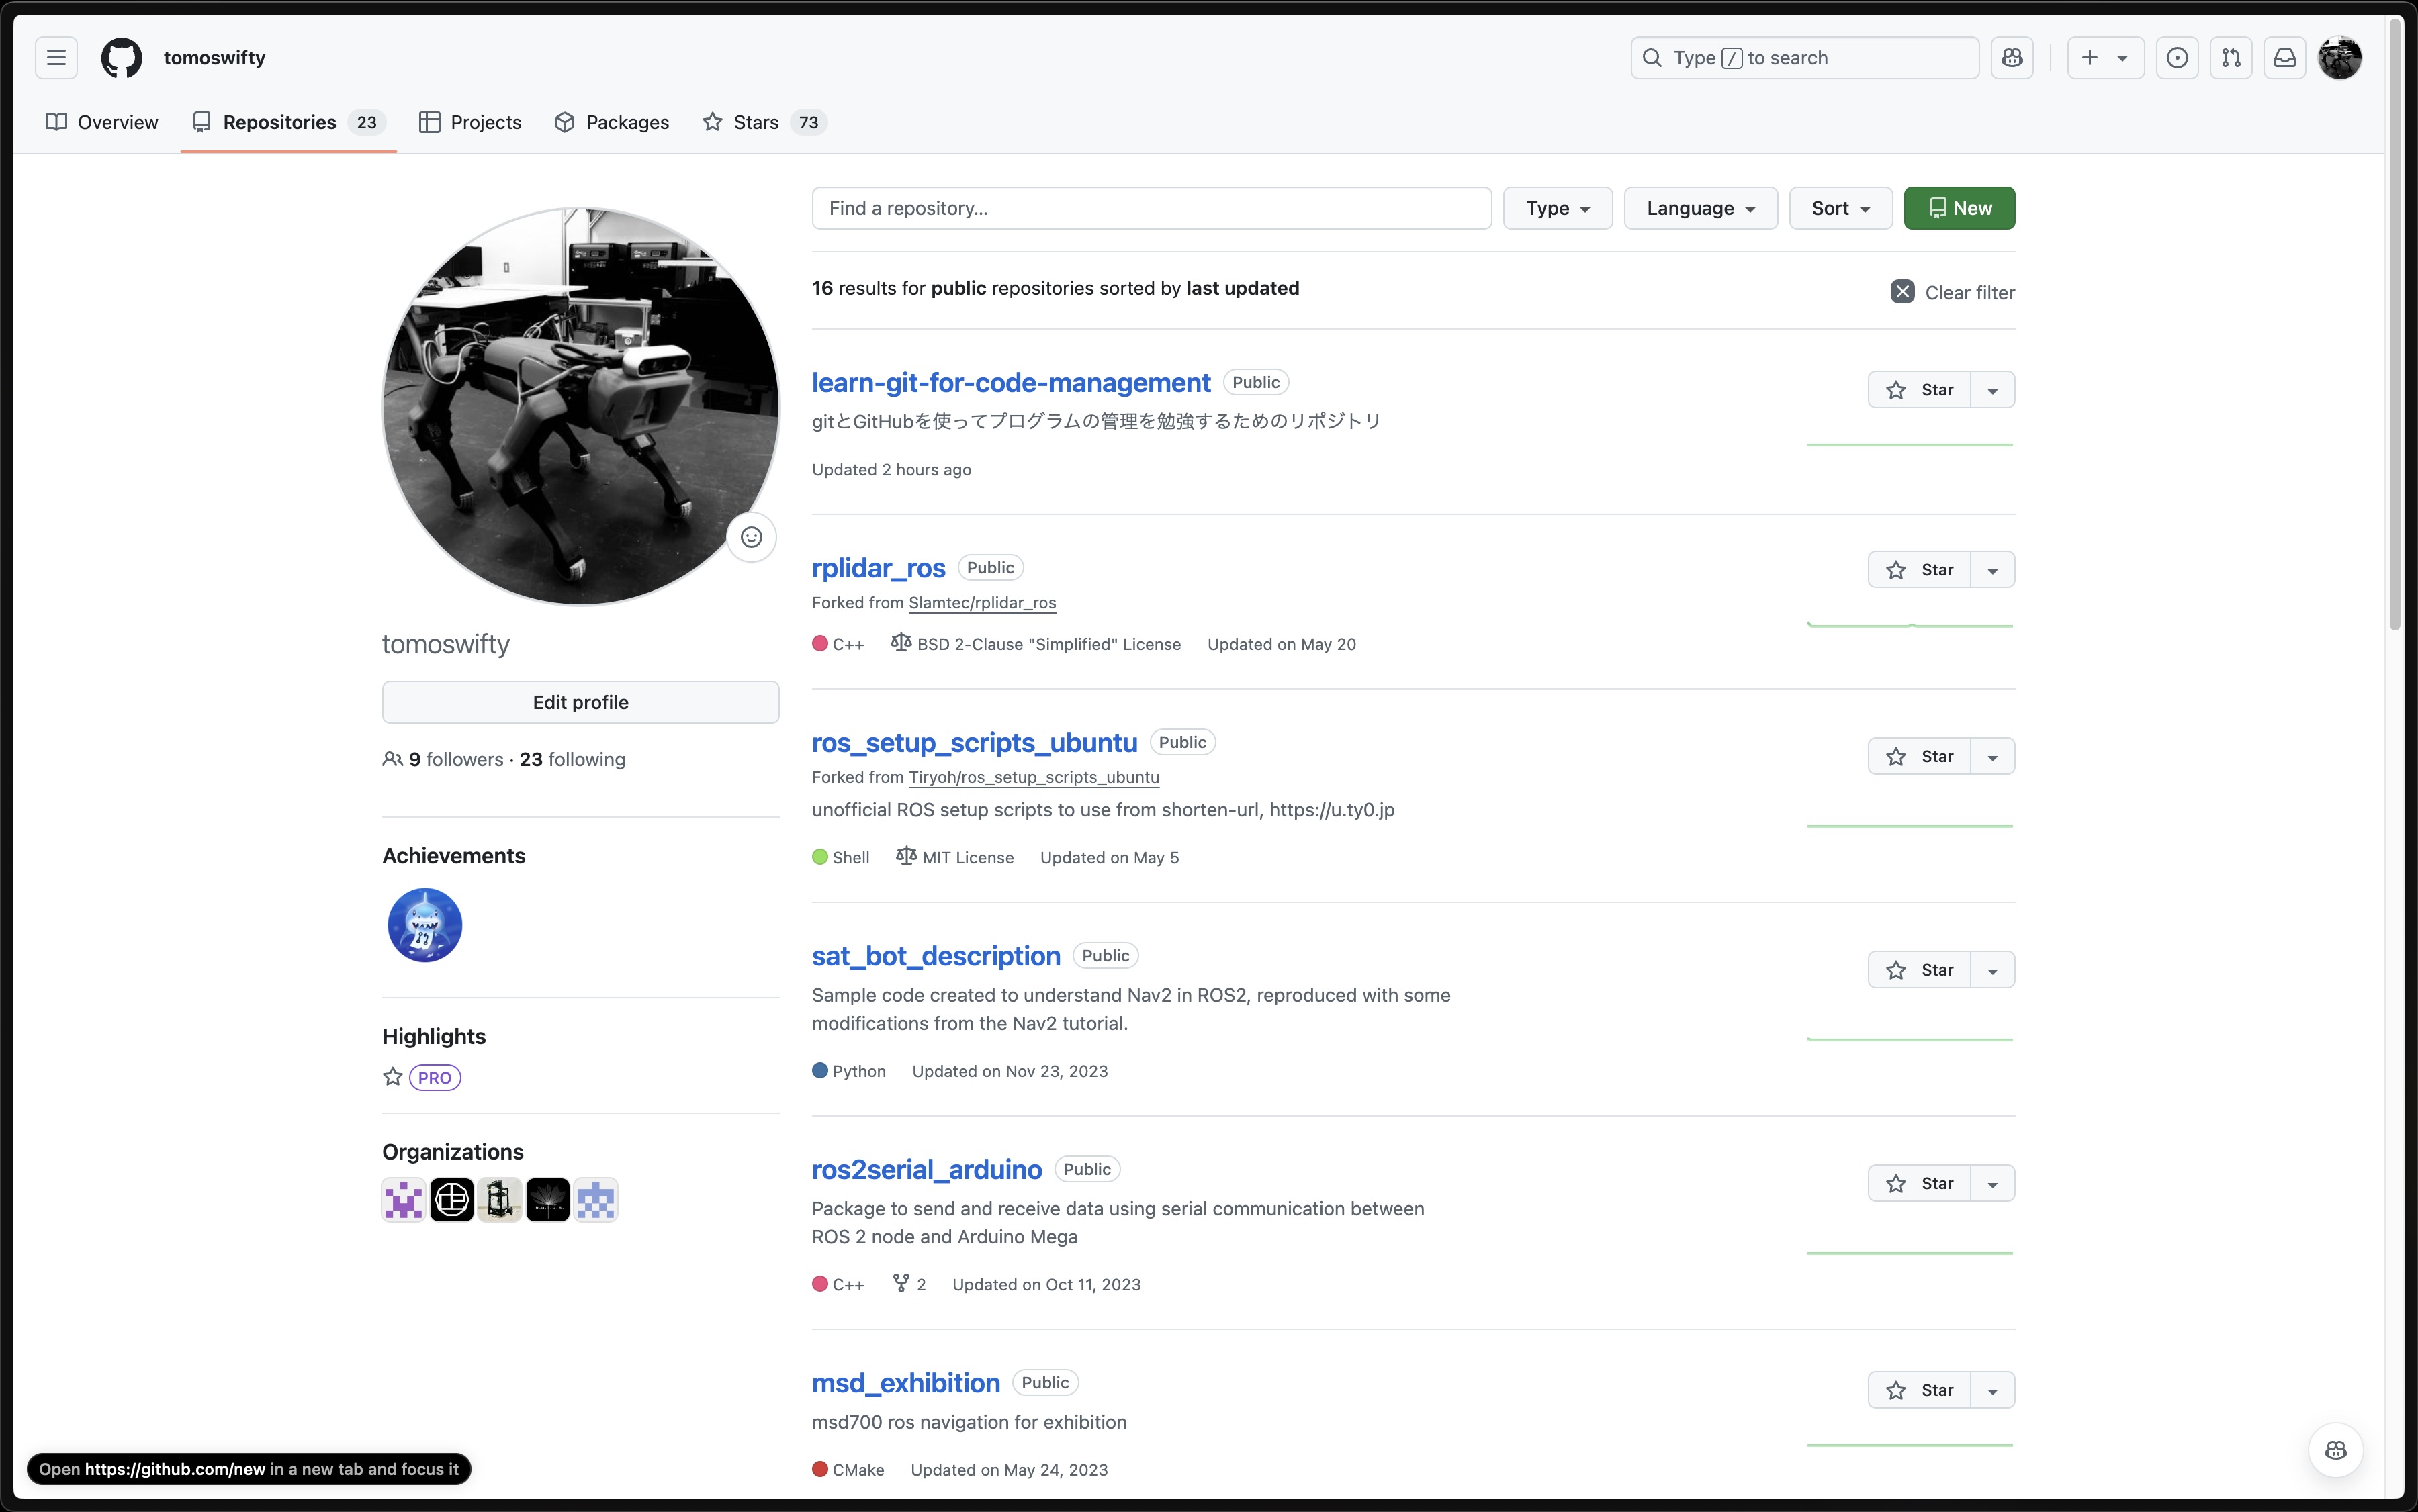
Task: Open the issues icon in the top bar
Action: point(2177,57)
